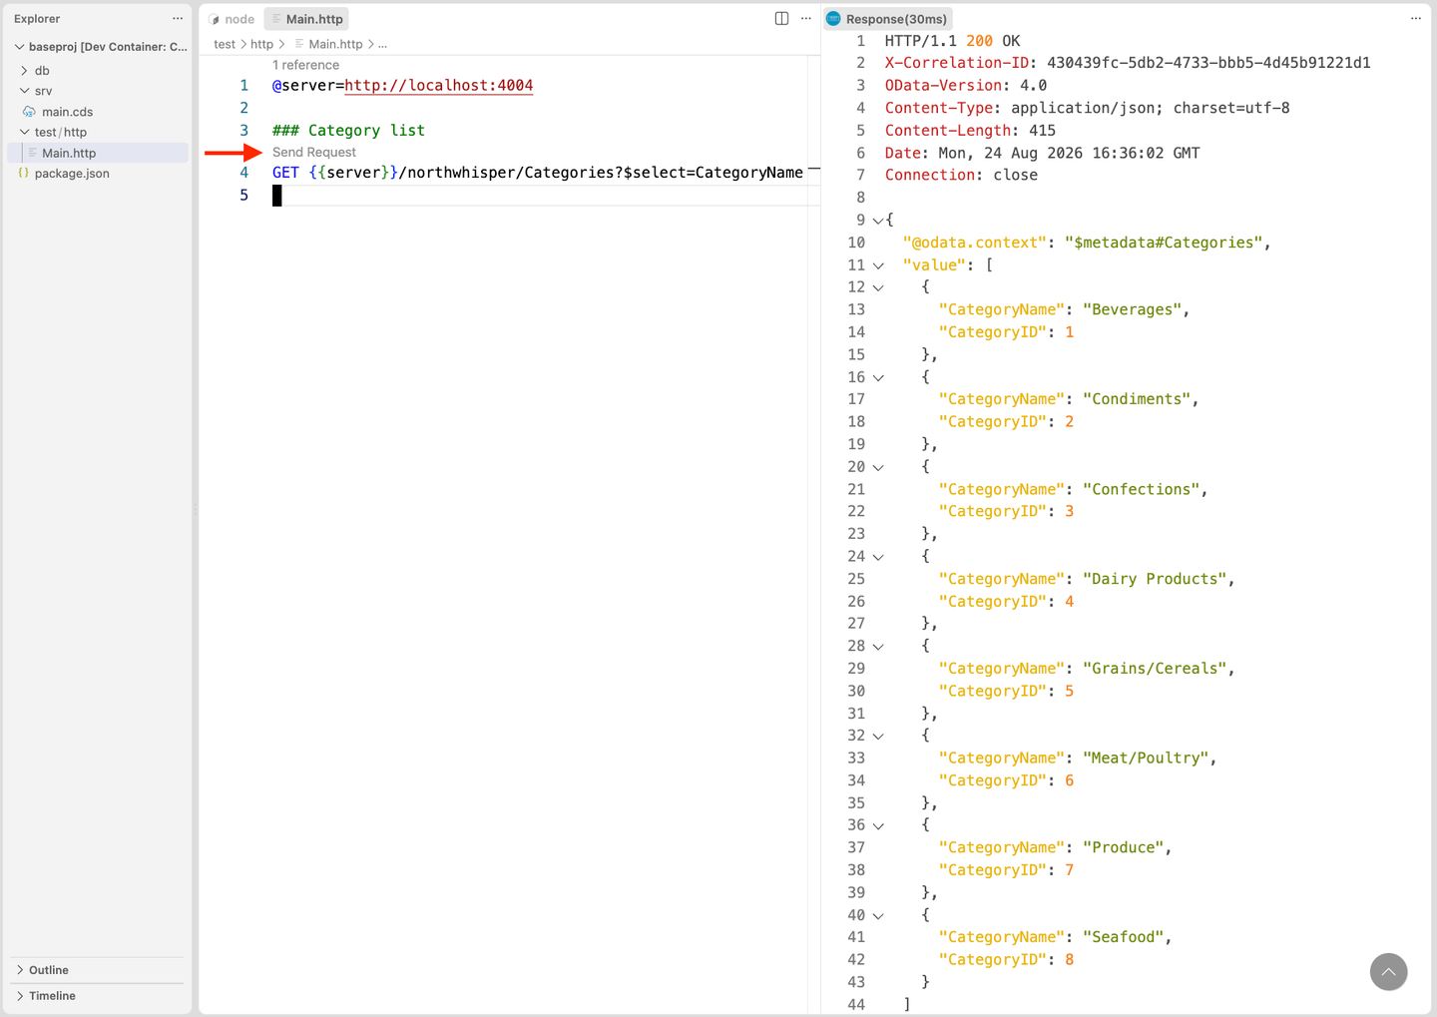Fold JSON root object at line 9

[878, 221]
